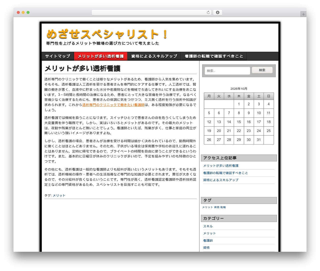320x271 pixels.
Task: Click the 転職 tag in tag cloud
Action: [223, 207]
